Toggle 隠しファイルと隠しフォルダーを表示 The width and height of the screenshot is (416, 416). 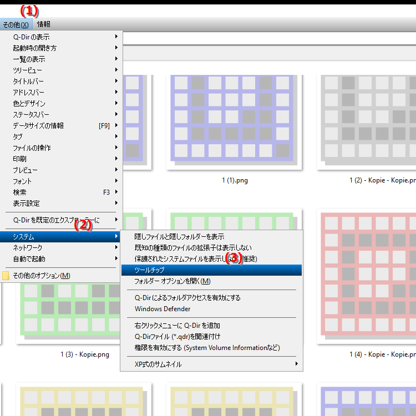211,237
